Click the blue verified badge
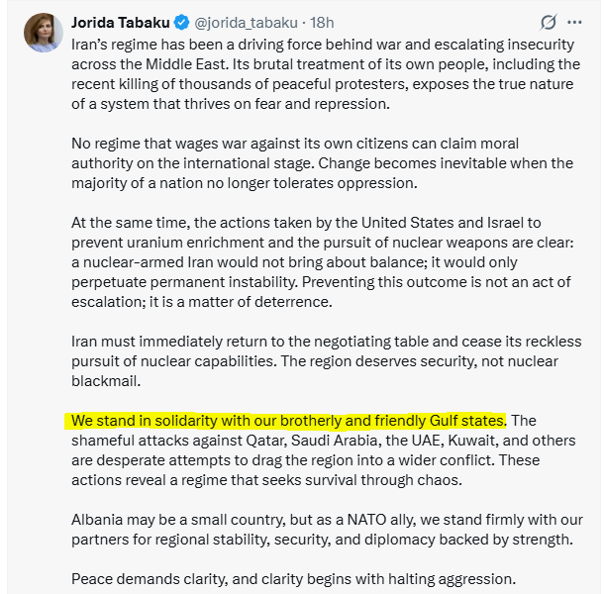The width and height of the screenshot is (604, 594). pos(181,22)
